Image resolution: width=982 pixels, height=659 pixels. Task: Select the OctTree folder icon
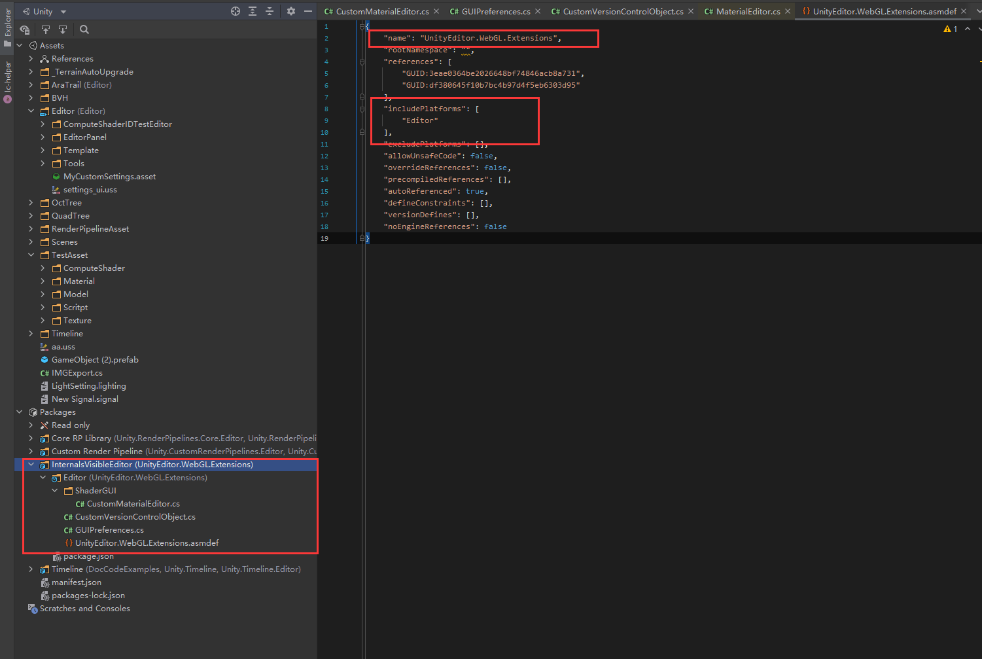pos(44,203)
